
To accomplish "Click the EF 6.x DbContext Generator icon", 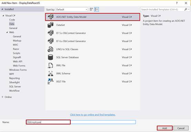I will pyautogui.click(x=51, y=41).
